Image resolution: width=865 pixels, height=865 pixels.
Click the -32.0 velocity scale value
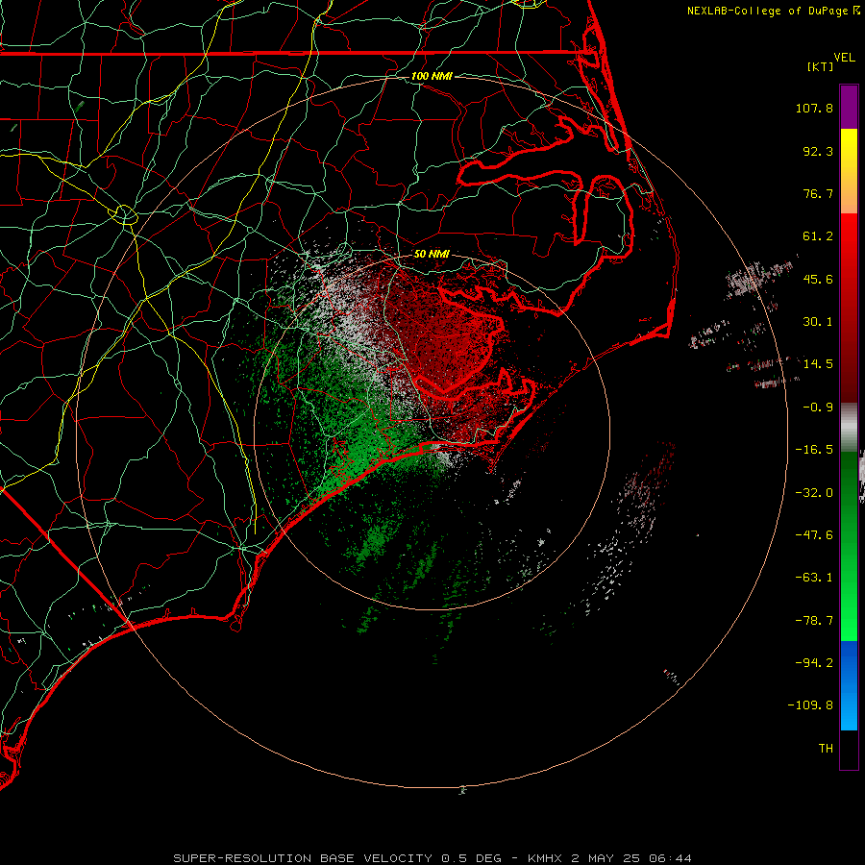coord(814,493)
